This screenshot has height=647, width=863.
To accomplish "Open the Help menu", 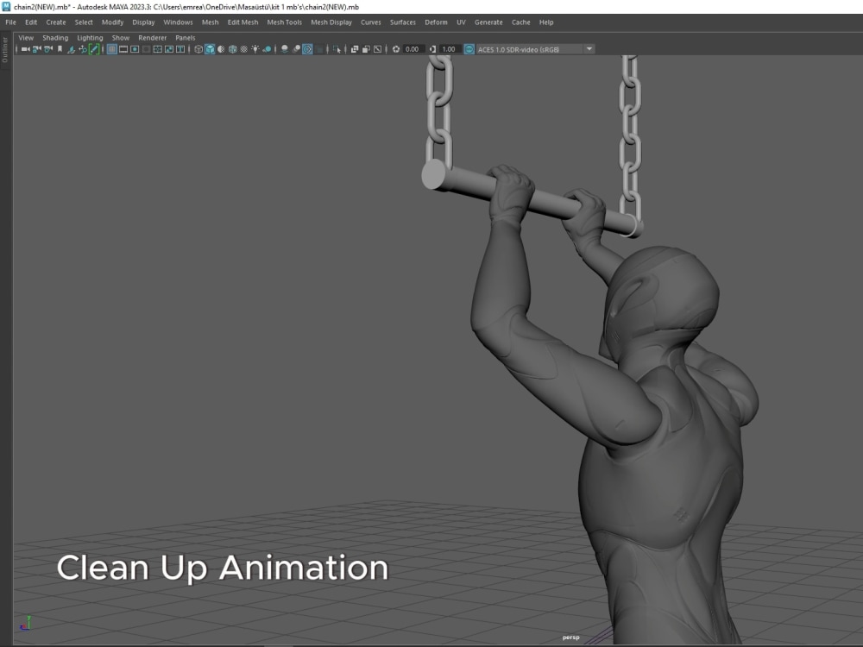I will tap(546, 22).
